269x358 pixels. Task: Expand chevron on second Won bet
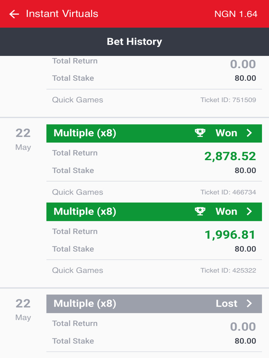point(249,212)
